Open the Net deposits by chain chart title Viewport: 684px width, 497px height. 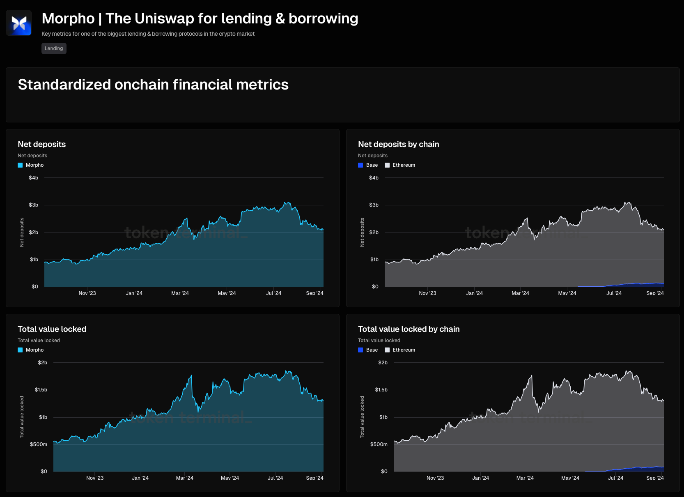(x=398, y=144)
